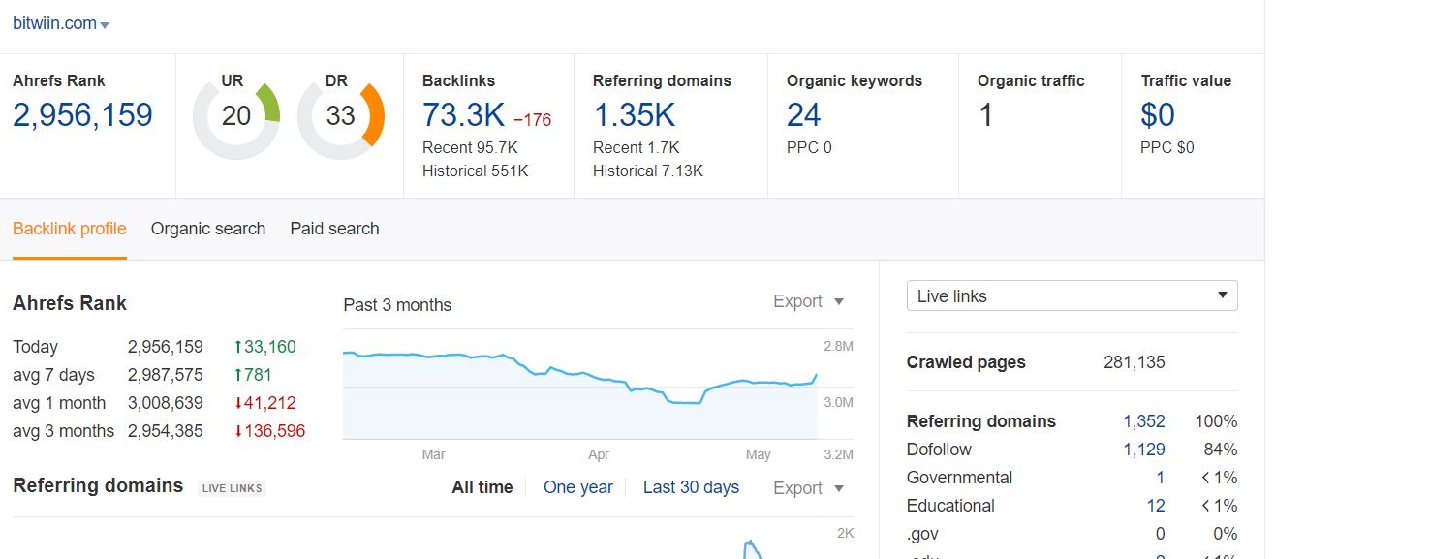Open the 1.35K referring domains count
This screenshot has height=559, width=1430.
[634, 115]
